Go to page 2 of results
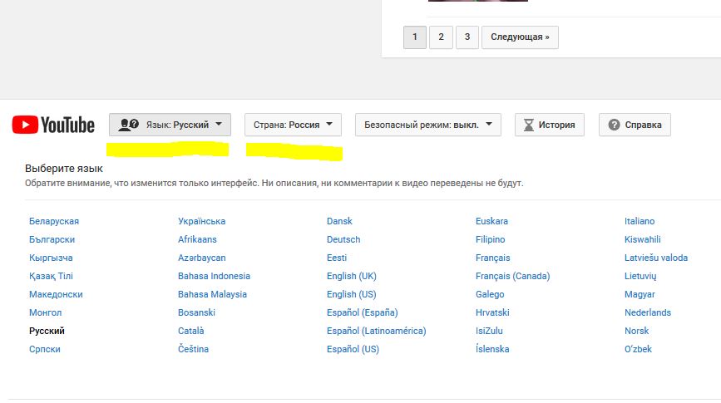The image size is (721, 403). pyautogui.click(x=441, y=37)
